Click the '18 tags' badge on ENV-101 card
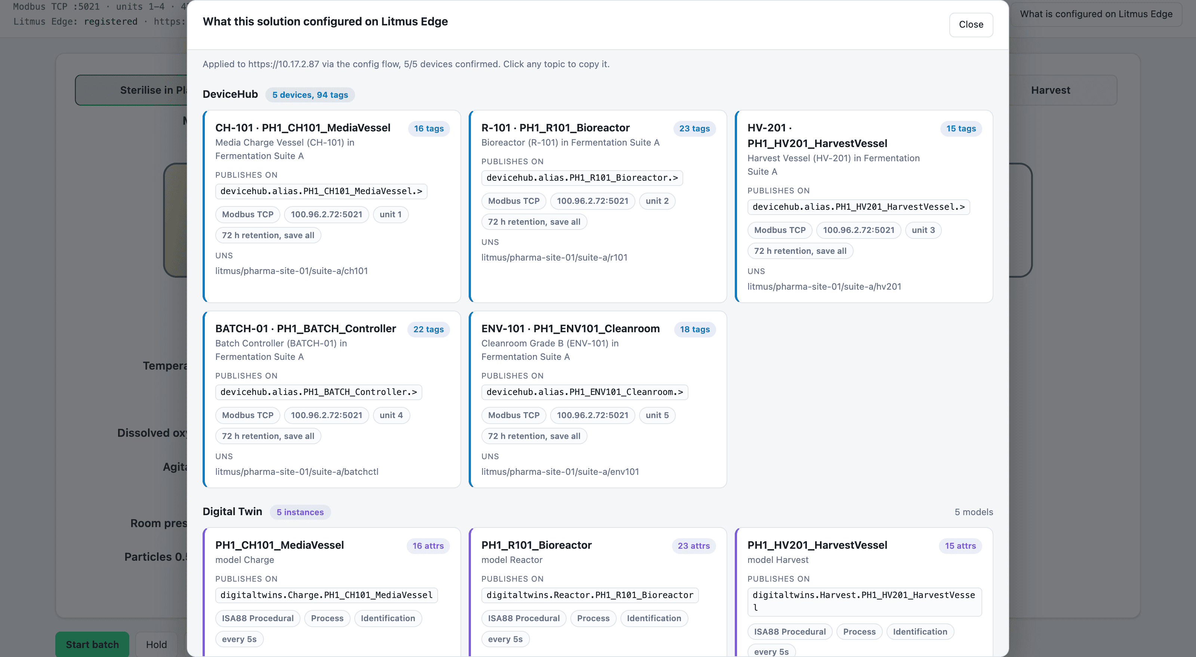1196x657 pixels. pyautogui.click(x=694, y=329)
